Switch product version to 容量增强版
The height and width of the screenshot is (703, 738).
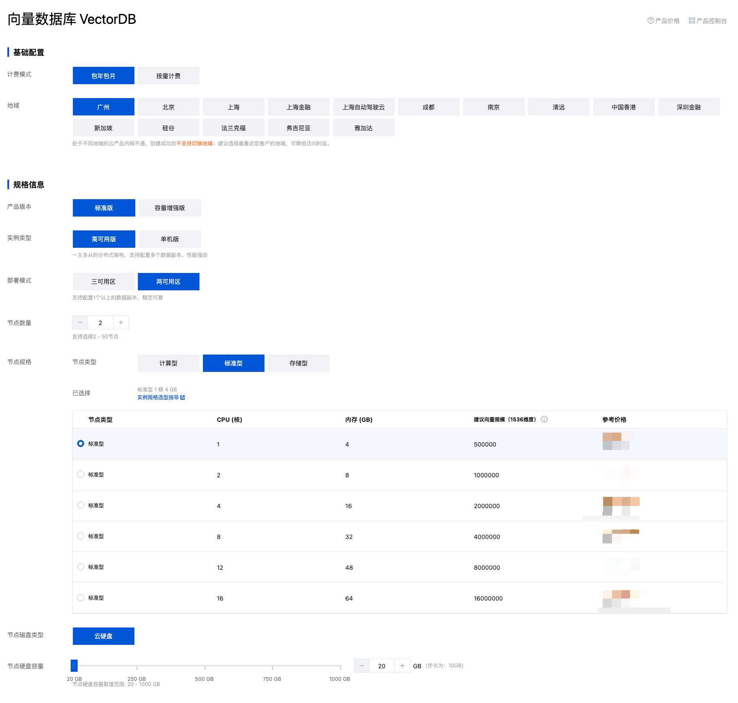coord(170,208)
